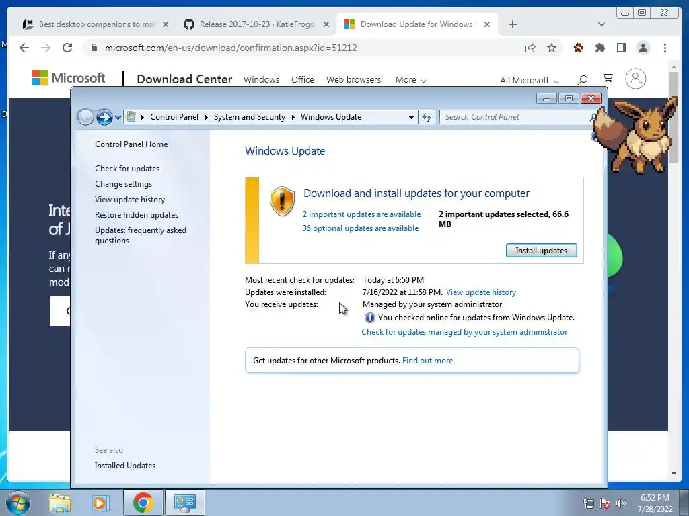689x516 pixels.
Task: Open Restore hidden updates
Action: pos(136,215)
